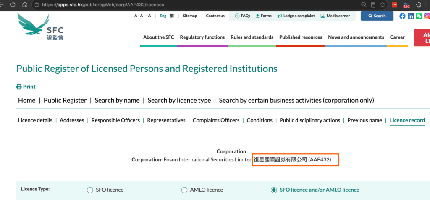The image size is (430, 209).
Task: Go to the browser home icon
Action: [25, 5]
